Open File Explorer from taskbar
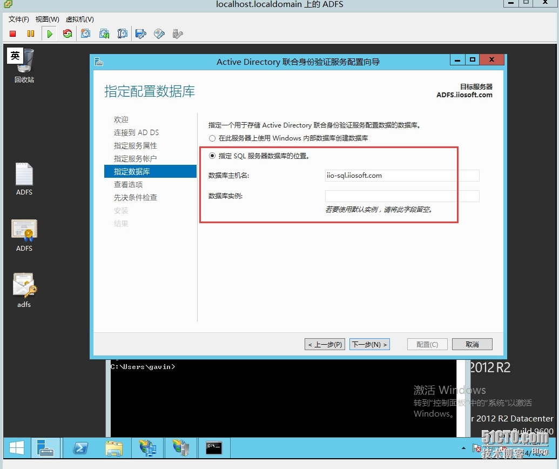 pyautogui.click(x=114, y=447)
